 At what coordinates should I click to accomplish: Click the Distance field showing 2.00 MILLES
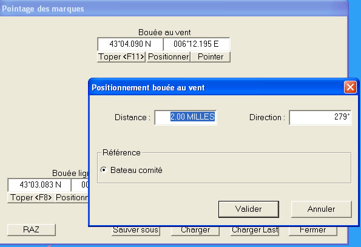coord(186,117)
